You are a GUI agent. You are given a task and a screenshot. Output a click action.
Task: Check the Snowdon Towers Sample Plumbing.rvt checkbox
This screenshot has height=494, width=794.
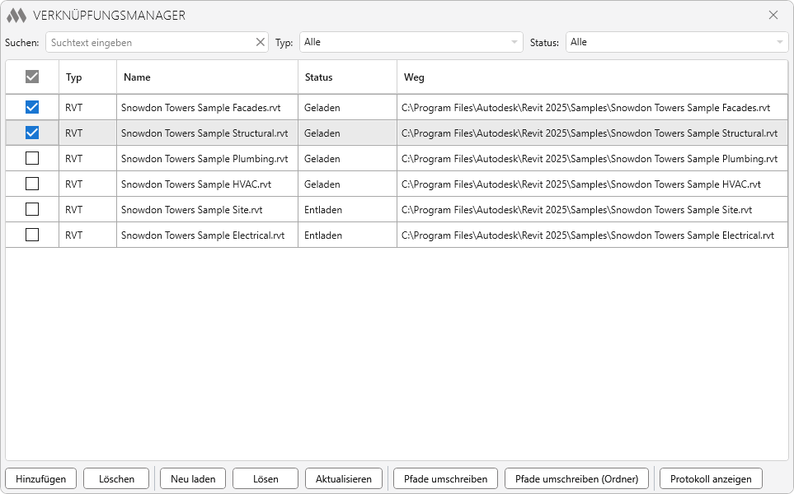point(32,158)
